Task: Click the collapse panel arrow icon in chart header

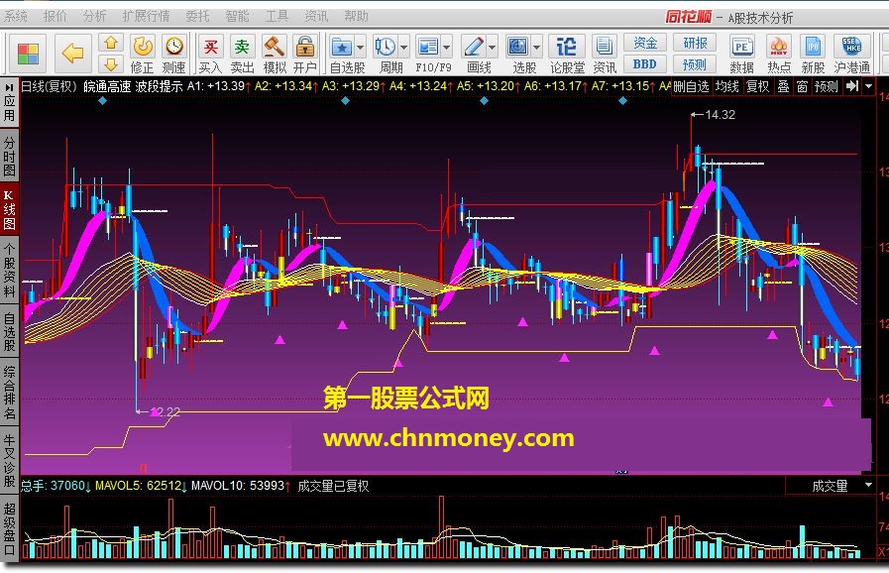Action: 851,86
